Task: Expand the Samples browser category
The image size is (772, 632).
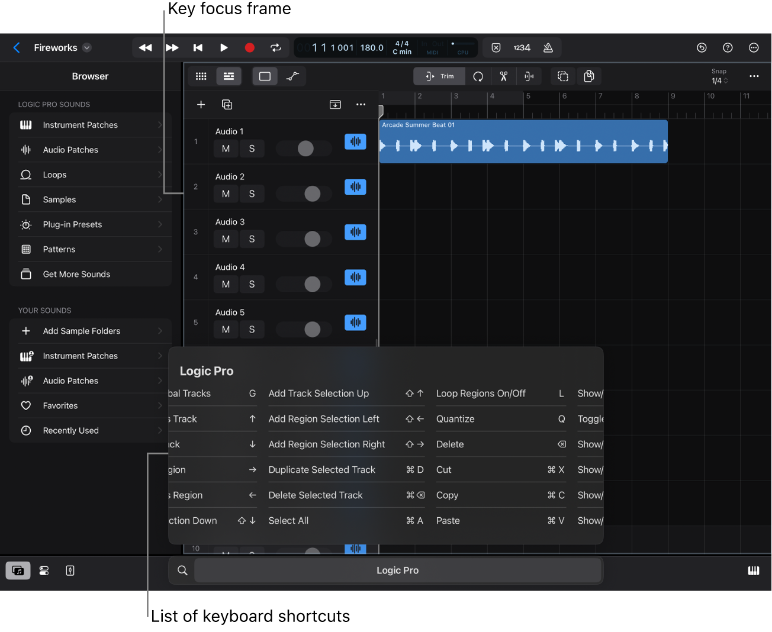Action: (x=91, y=199)
